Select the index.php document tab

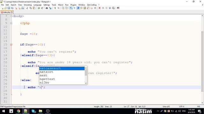[6, 12]
